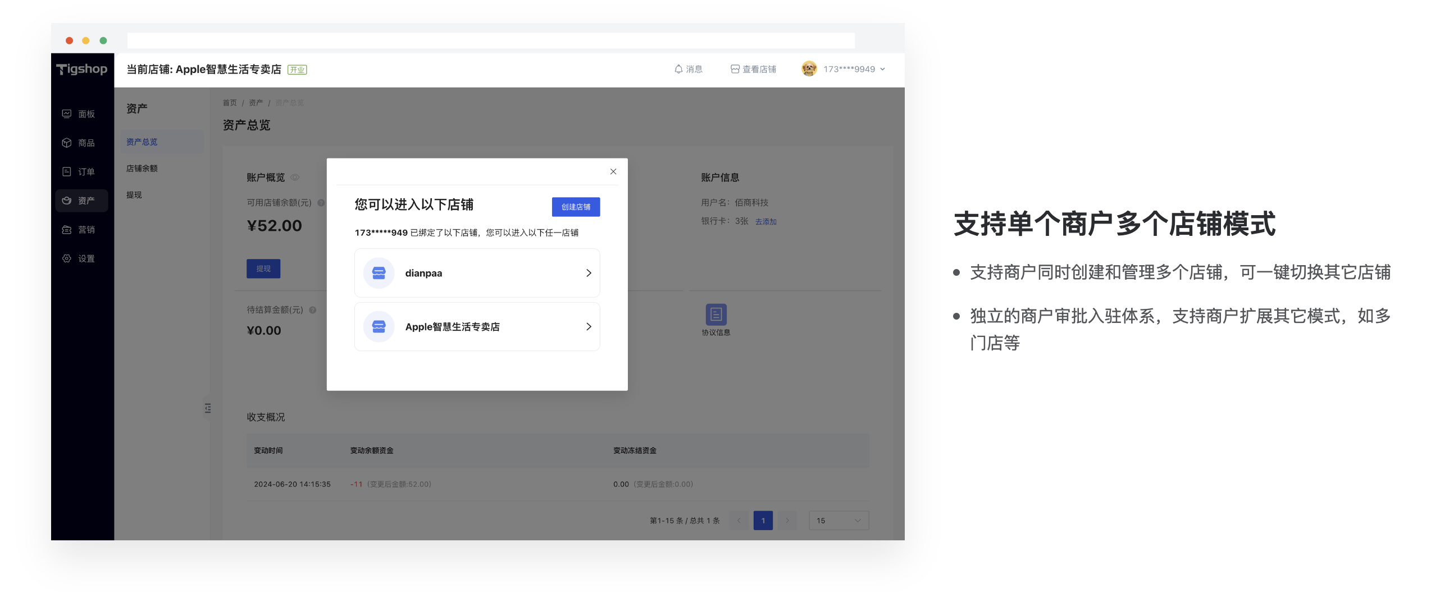Open the 商品 products sidebar icon
1440x592 pixels.
tap(67, 143)
